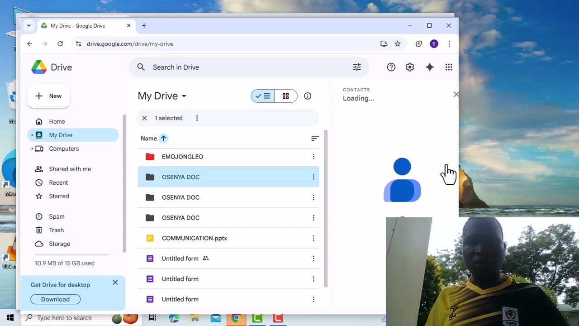The width and height of the screenshot is (579, 326).
Task: Click Download Drive for desktop button
Action: pyautogui.click(x=55, y=299)
